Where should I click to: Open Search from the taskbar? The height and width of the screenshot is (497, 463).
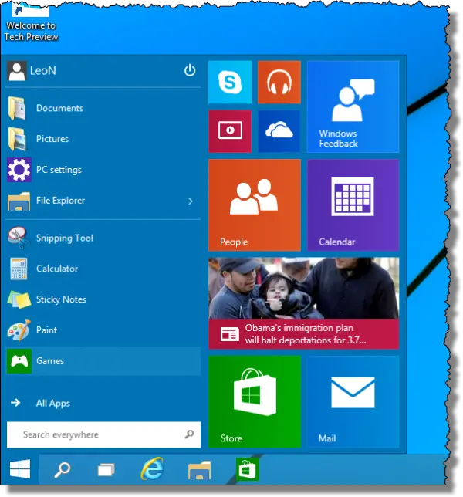[x=62, y=470]
